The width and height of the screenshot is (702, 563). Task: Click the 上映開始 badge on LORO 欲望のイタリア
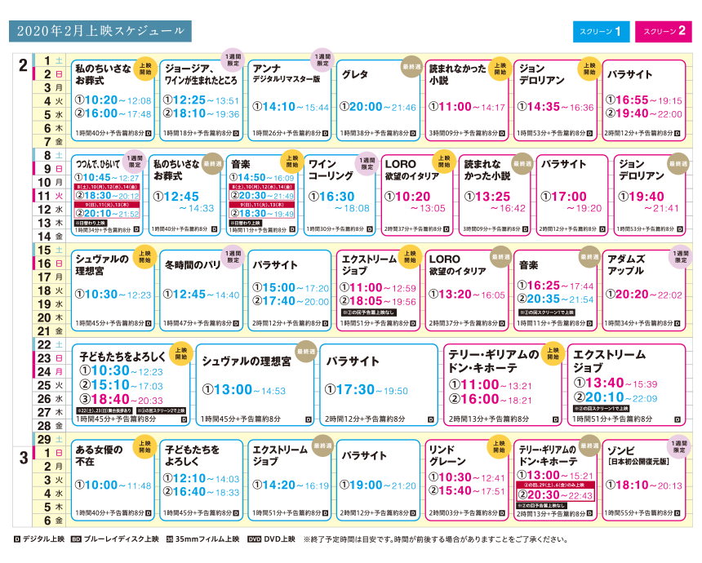444,161
